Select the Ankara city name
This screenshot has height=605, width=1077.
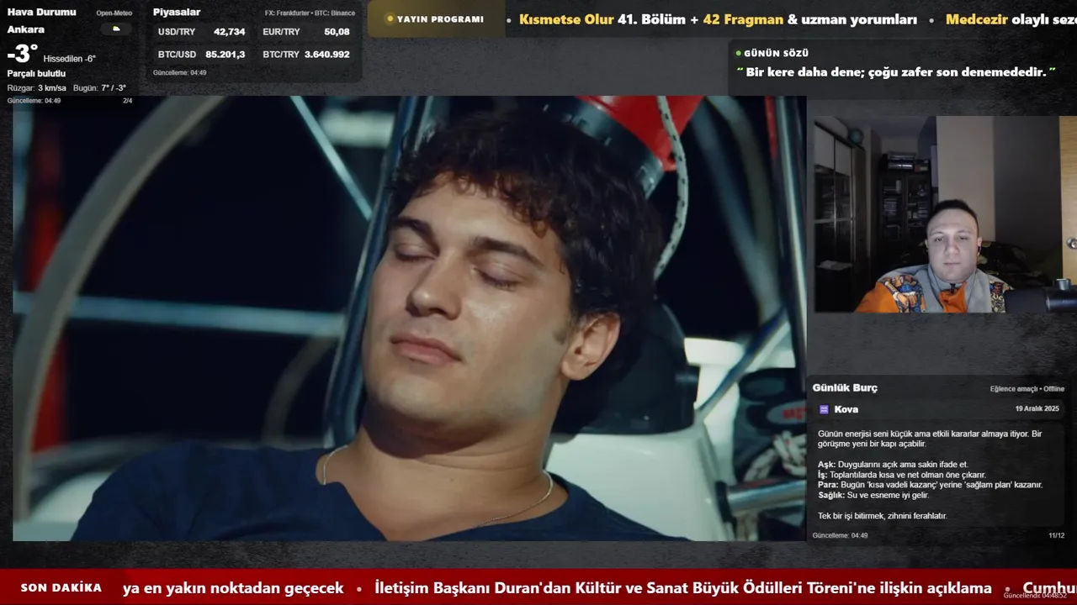point(26,29)
